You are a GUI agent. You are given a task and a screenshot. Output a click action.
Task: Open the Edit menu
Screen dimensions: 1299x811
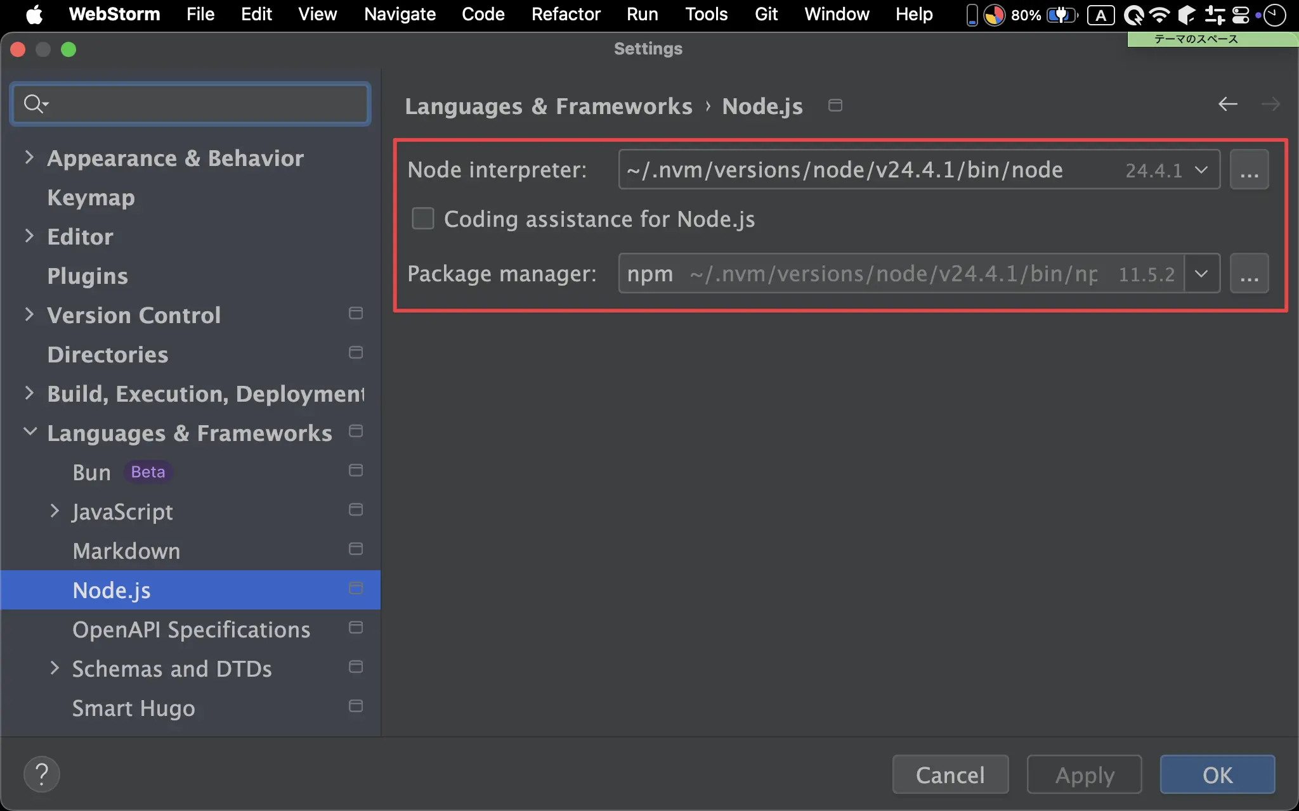256,15
